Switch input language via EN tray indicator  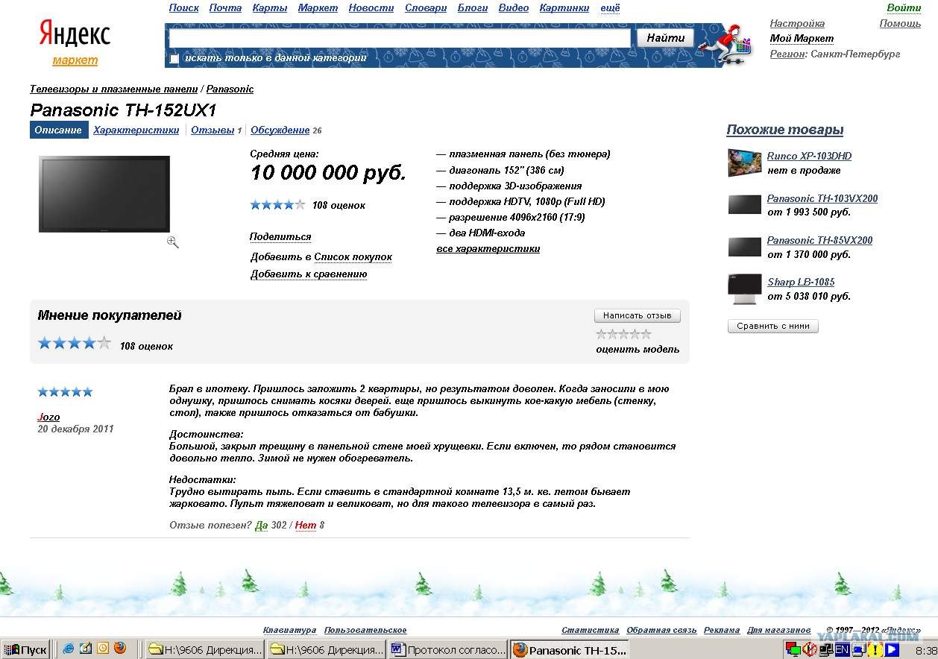pos(842,649)
